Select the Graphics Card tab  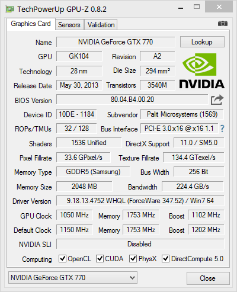(31, 24)
